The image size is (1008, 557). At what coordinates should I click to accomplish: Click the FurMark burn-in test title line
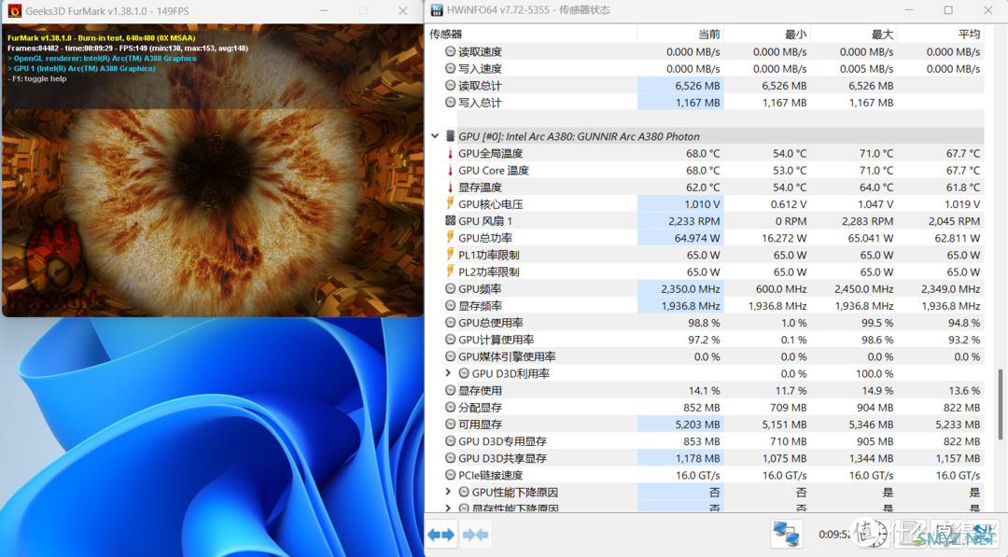[101, 38]
